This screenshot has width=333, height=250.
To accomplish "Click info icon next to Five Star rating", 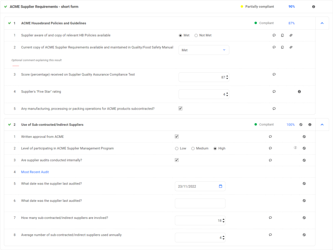I will (299, 92).
